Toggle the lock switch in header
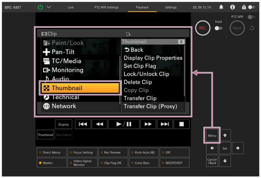Image resolution: width=261 pixels, height=178 pixels. 252,7
